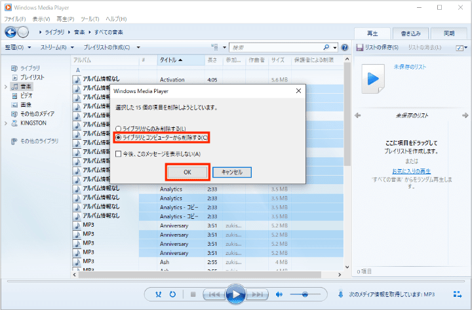The height and width of the screenshot is (310, 472).
Task: Click the お気に入りの再生 link
Action: 411,171
